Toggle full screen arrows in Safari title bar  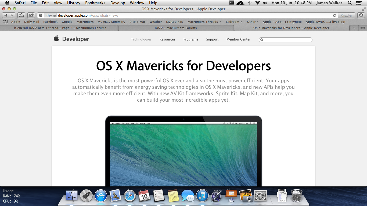pos(364,9)
